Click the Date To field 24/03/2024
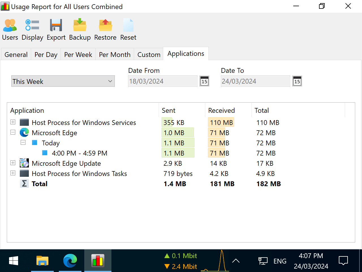The image size is (362, 272). 255,81
